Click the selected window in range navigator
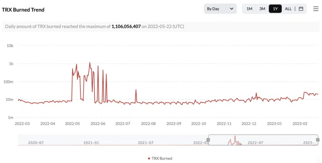Screen dimensions: 322x163 [x=263, y=140]
